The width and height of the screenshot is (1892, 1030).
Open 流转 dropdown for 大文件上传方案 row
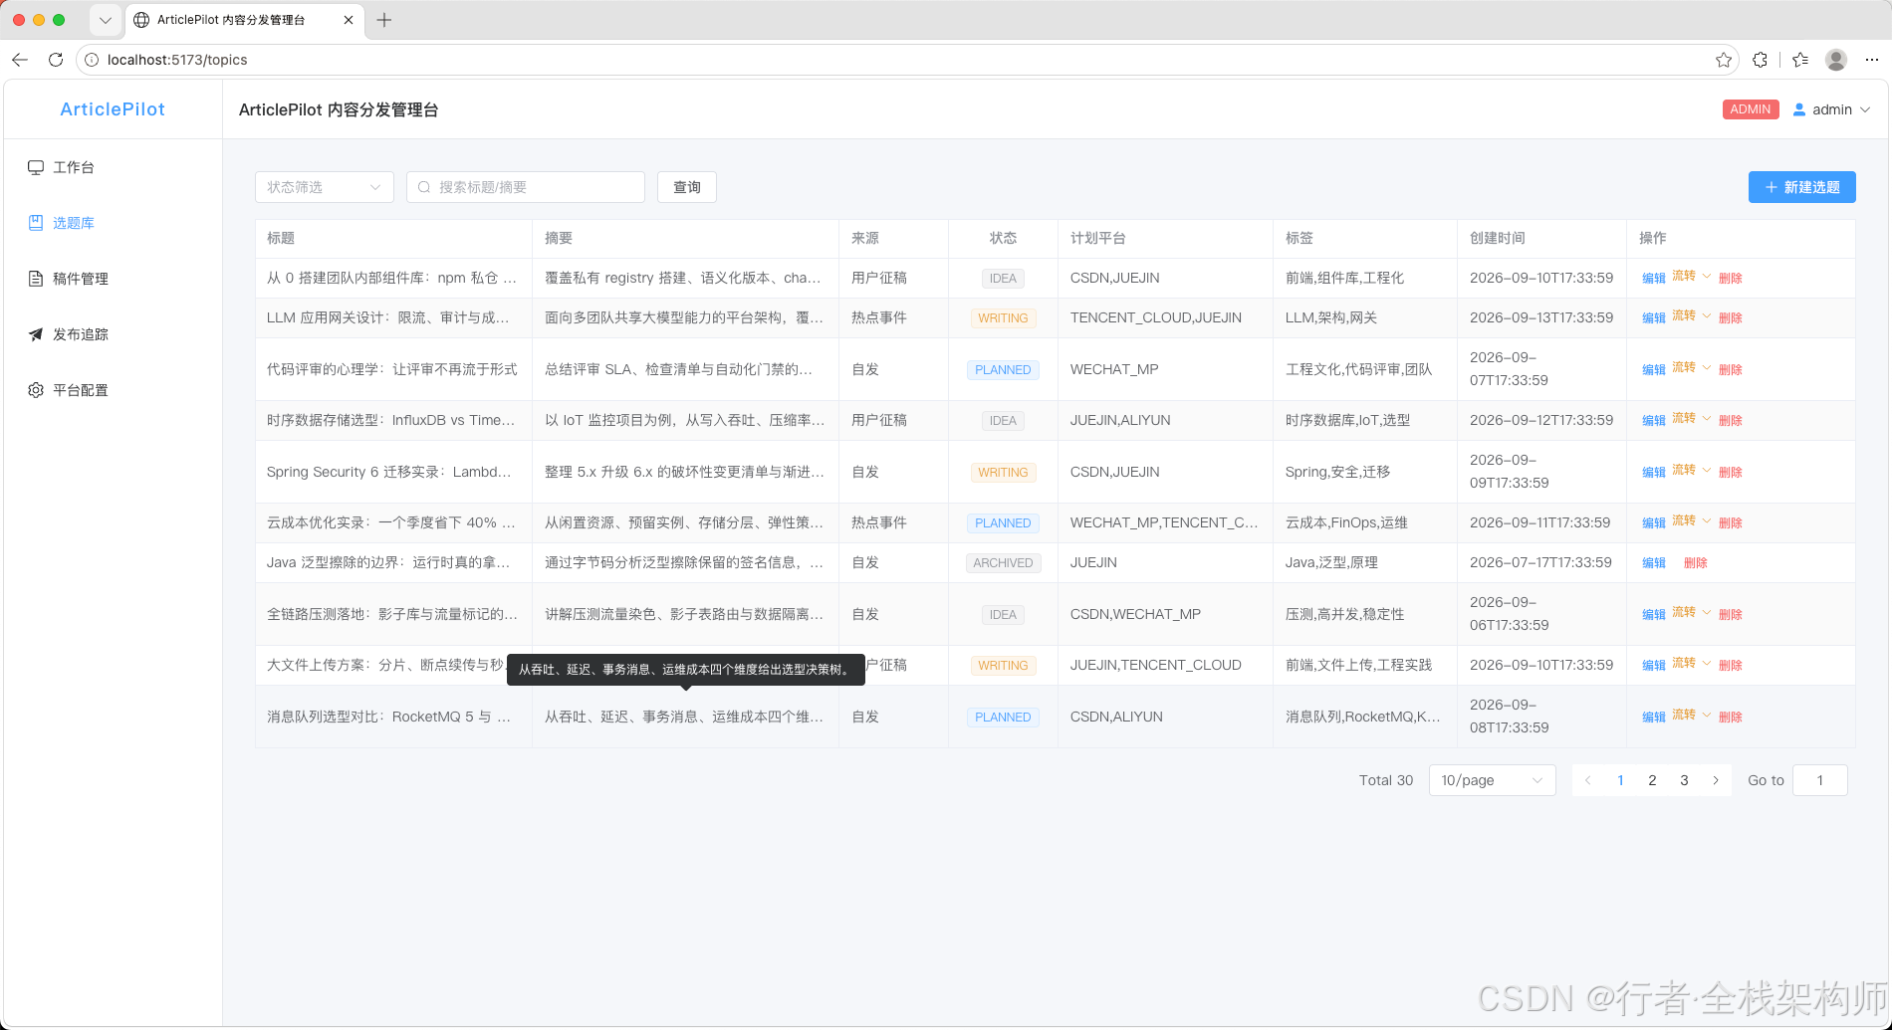pos(1691,664)
